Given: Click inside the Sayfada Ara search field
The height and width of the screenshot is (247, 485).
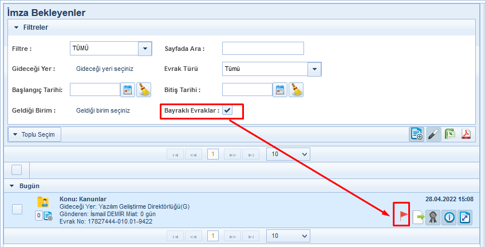Looking at the screenshot, I should point(263,49).
